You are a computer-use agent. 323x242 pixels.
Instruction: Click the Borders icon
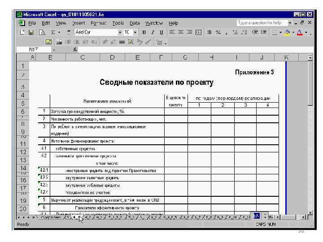click(x=275, y=32)
